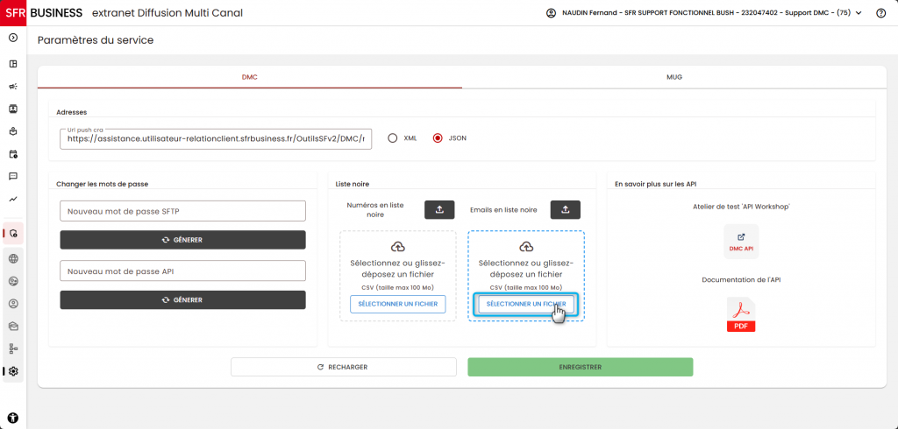The image size is (898, 429).
Task: Expand the sidebar with the arrow toggle
Action: [13, 38]
